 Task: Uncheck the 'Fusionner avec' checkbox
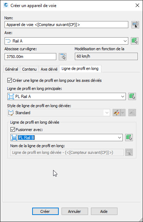point(13,129)
